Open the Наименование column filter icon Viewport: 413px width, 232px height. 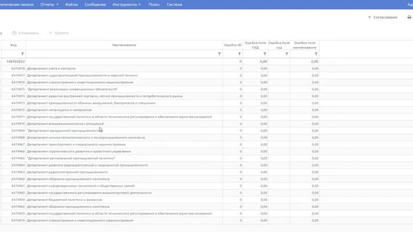(x=219, y=54)
